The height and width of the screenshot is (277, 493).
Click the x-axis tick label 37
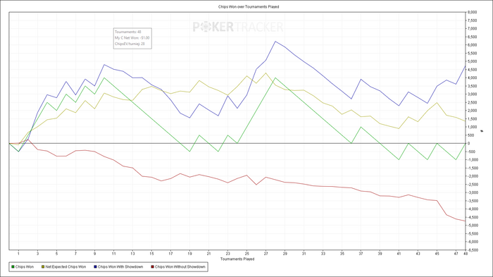tap(361, 254)
